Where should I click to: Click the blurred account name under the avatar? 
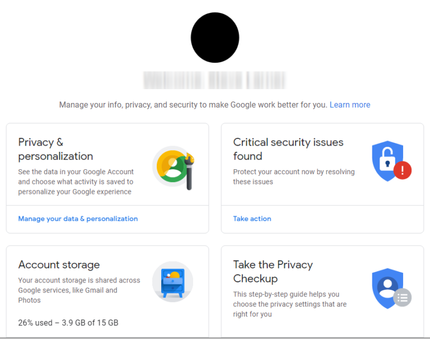[x=215, y=80]
